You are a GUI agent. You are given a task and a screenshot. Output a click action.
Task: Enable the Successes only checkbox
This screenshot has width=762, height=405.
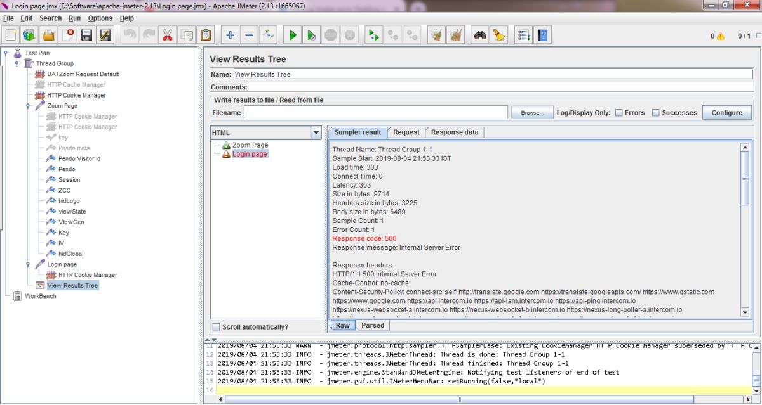656,113
